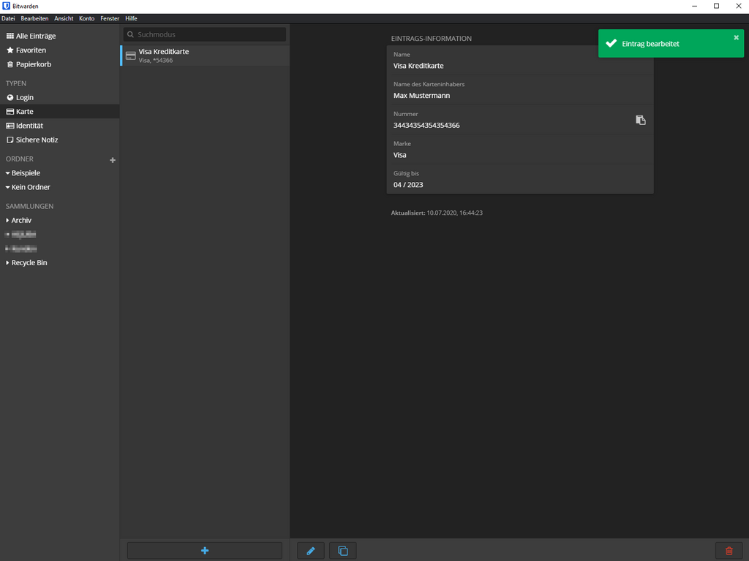Filter by Login type

[x=20, y=97]
